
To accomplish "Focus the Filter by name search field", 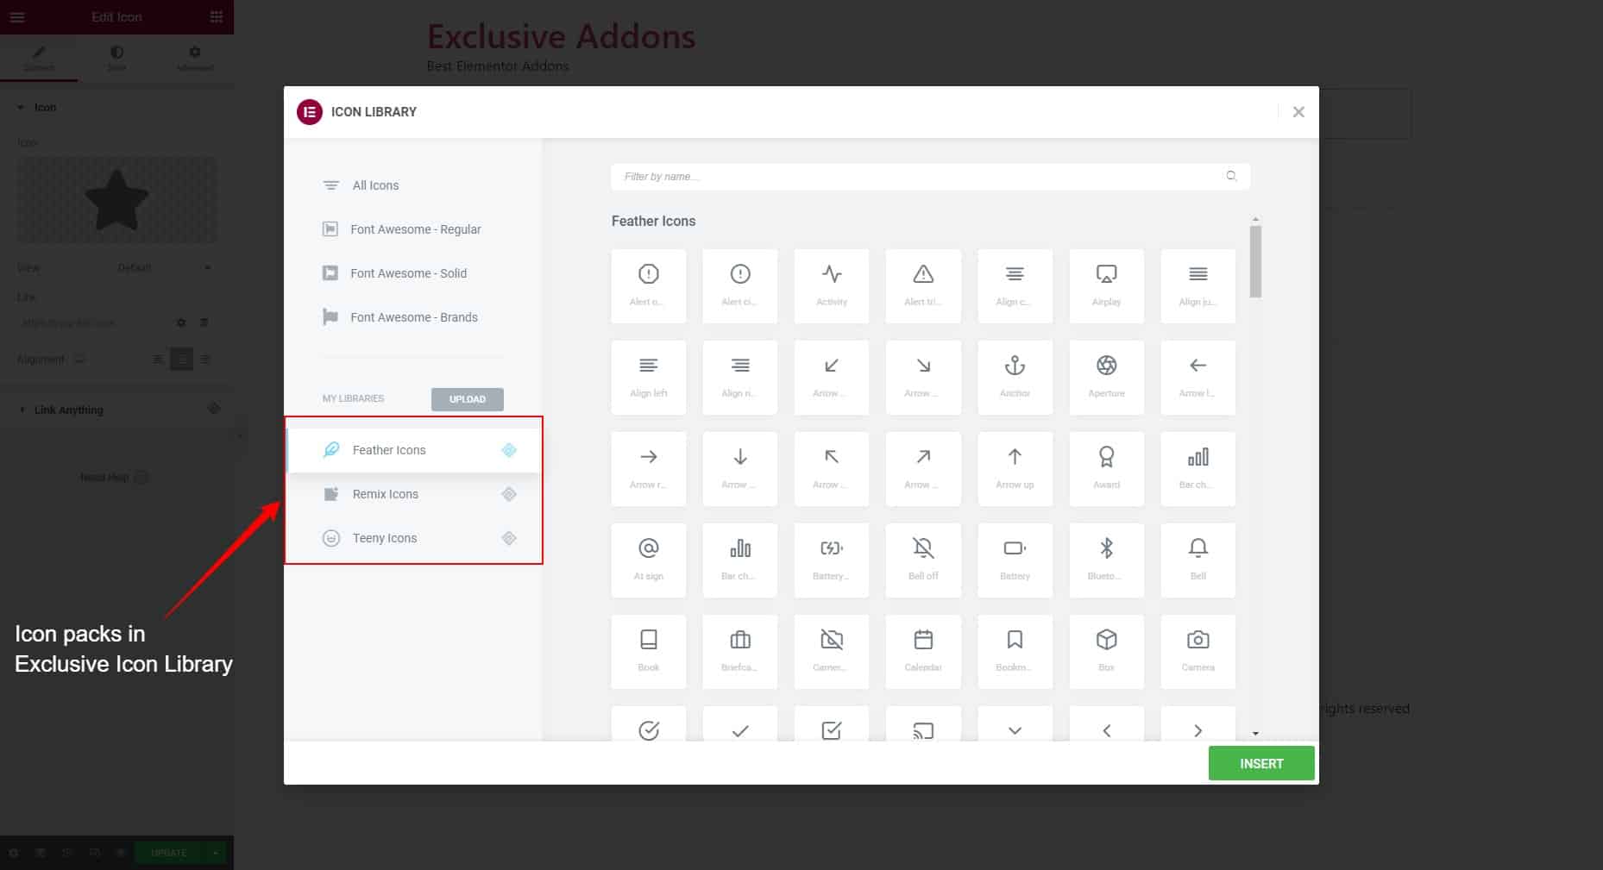I will pyautogui.click(x=930, y=177).
